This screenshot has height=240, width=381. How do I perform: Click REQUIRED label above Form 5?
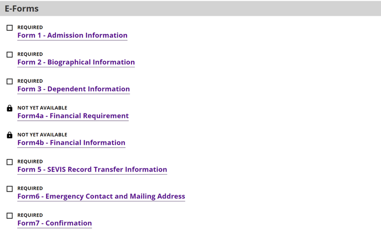click(30, 162)
